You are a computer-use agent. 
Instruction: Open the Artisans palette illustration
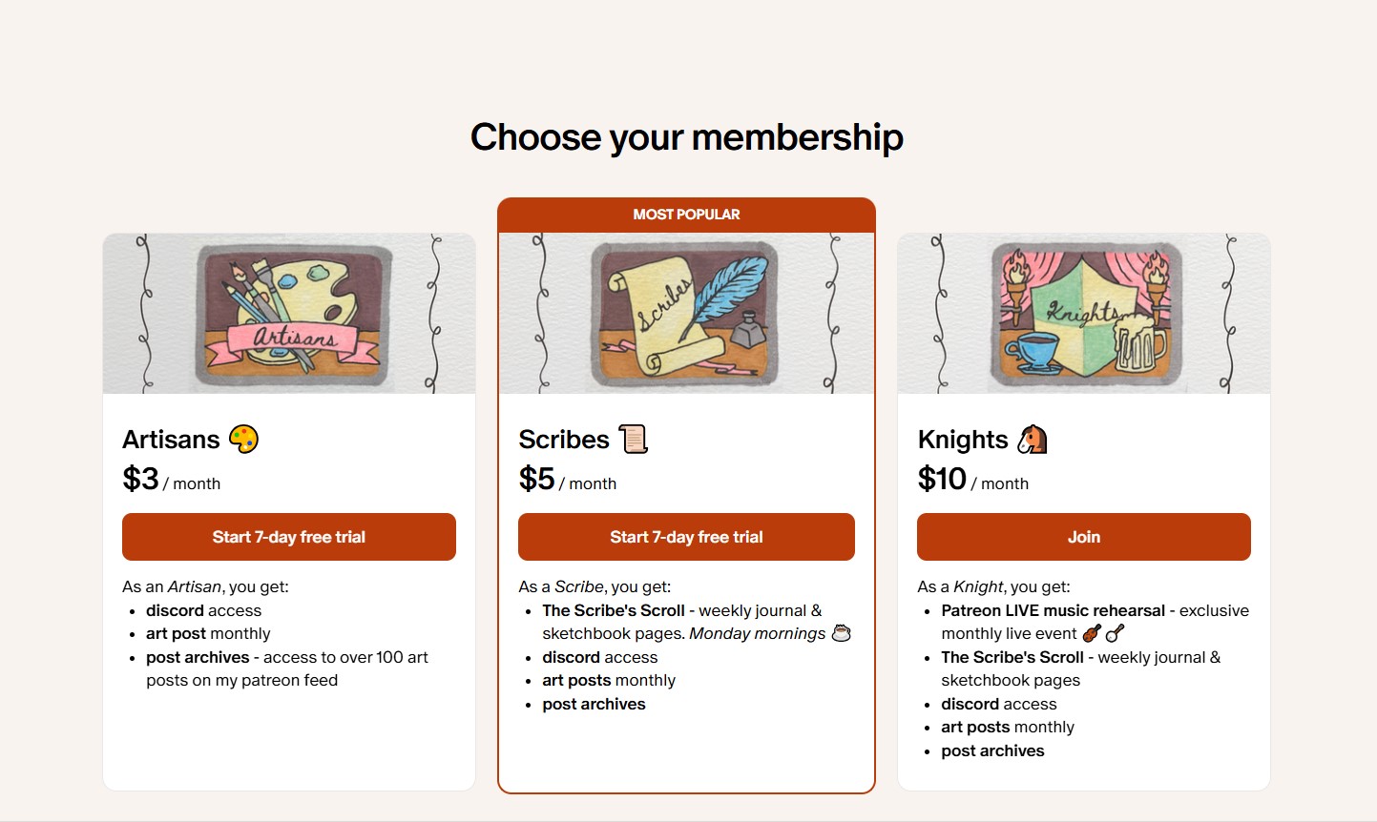click(x=289, y=314)
